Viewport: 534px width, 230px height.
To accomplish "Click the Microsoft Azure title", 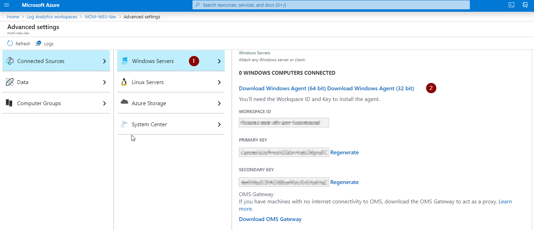I will 41,5.
